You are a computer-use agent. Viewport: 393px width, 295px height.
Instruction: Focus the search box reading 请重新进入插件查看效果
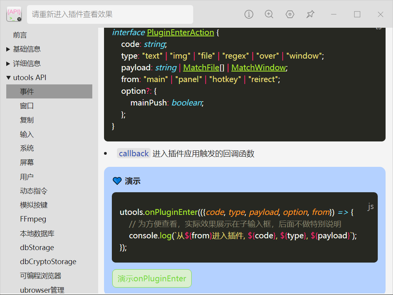coord(110,14)
